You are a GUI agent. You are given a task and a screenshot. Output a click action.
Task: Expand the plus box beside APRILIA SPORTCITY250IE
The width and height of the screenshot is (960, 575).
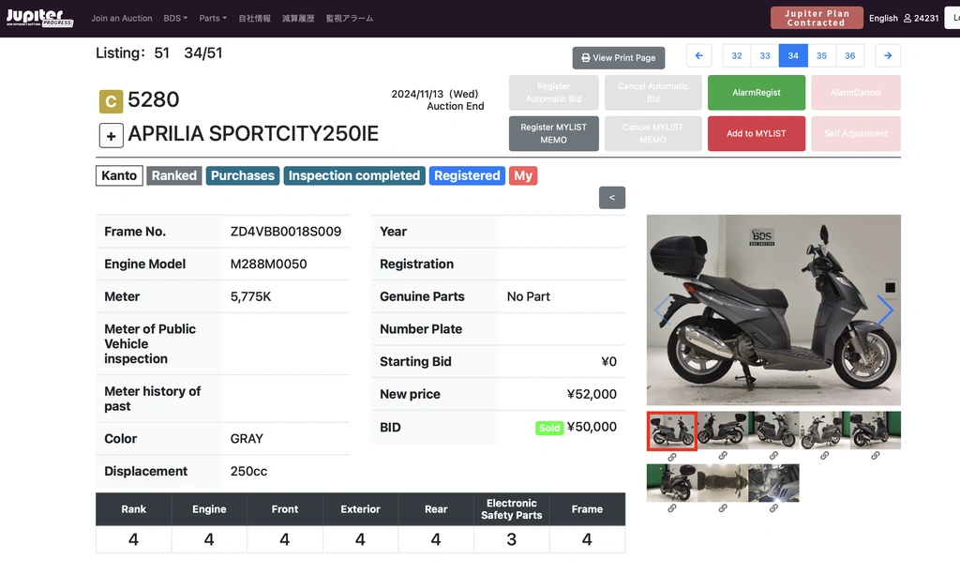111,135
